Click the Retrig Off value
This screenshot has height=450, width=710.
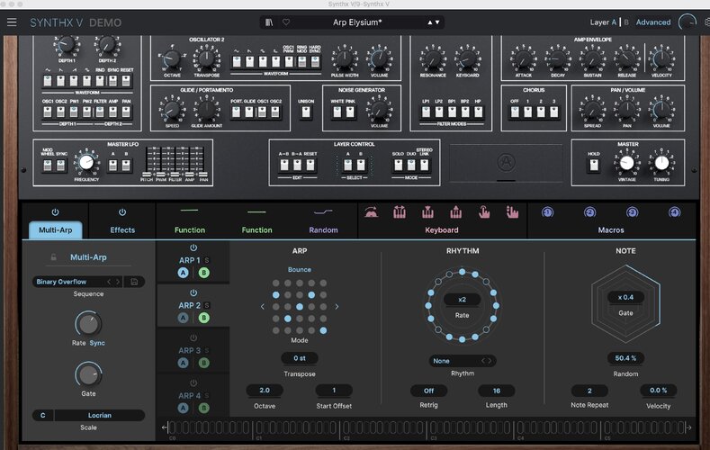point(428,391)
